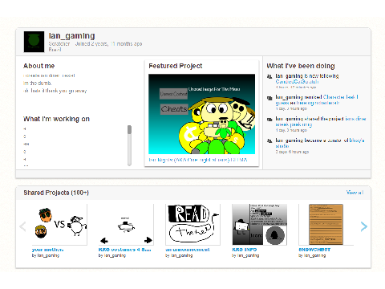Open the followed user link in first activity
The height and width of the screenshot is (289, 385).
pos(297,82)
